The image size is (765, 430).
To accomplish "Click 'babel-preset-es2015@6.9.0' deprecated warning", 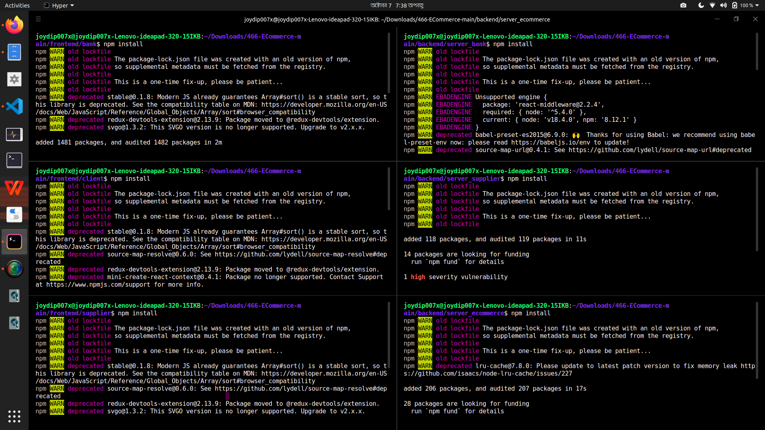I will point(579,139).
